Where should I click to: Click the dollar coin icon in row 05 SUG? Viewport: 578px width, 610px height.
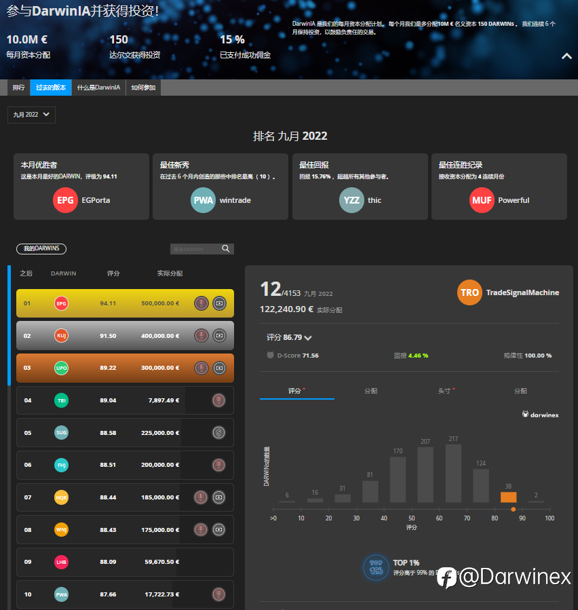tap(218, 433)
